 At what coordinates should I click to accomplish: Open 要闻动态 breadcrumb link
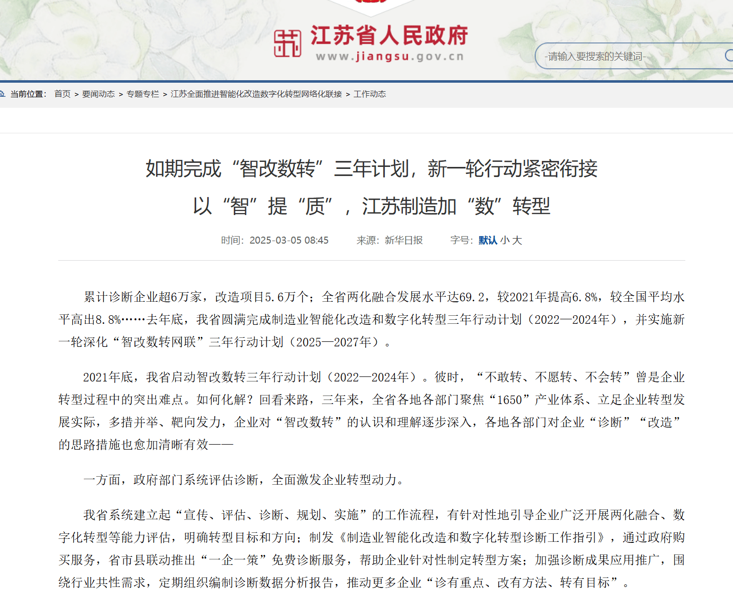click(x=98, y=94)
